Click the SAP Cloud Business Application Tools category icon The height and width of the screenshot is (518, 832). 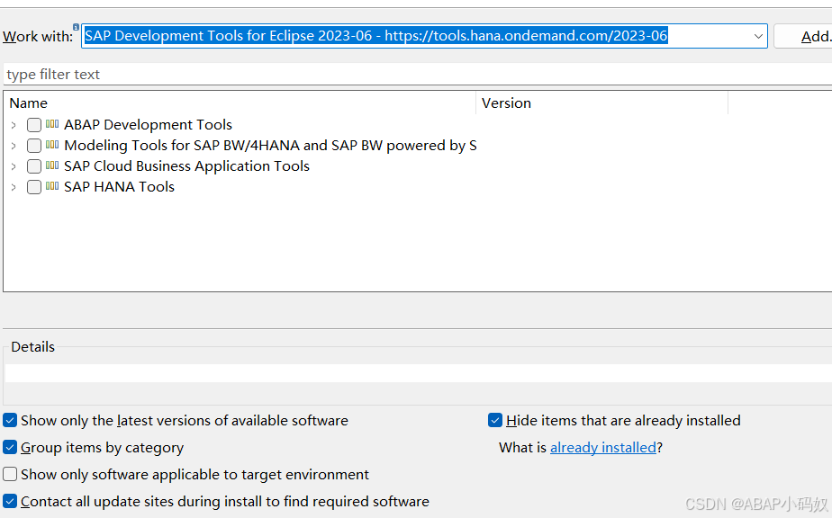[52, 165]
